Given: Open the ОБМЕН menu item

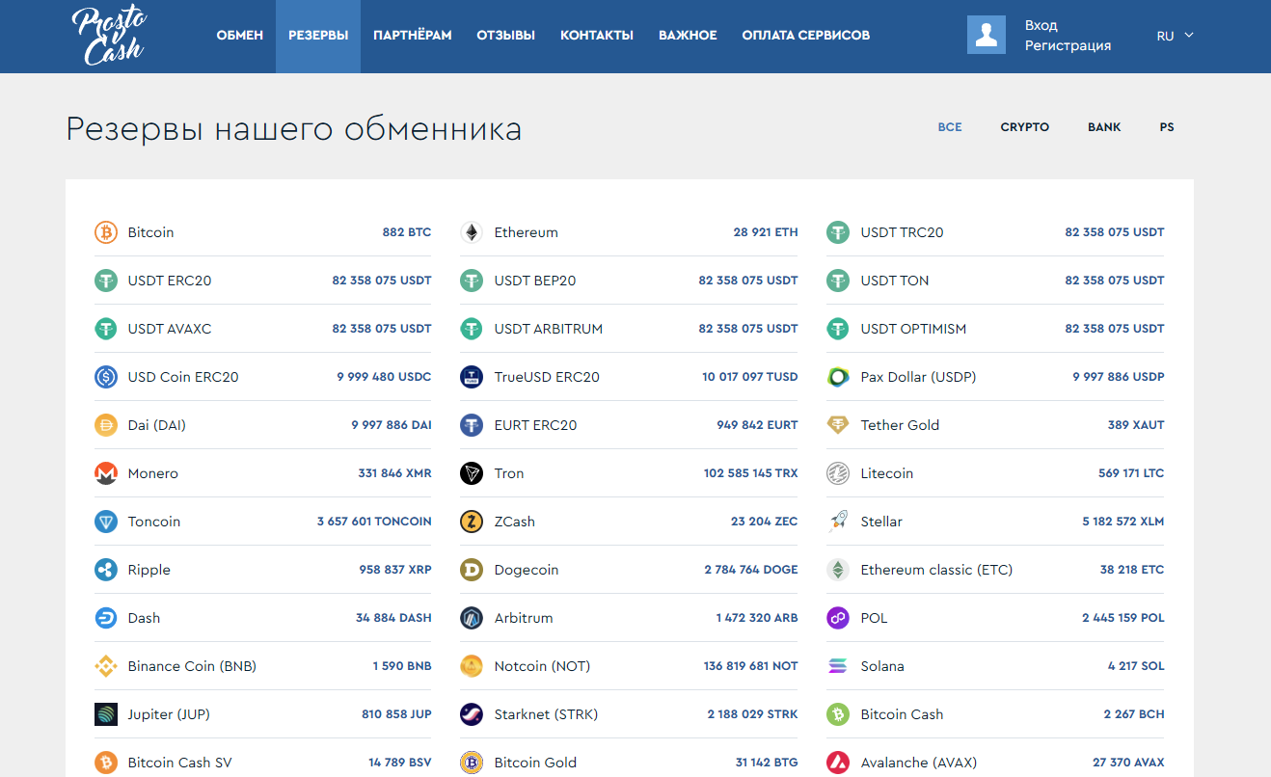Looking at the screenshot, I should pos(240,36).
